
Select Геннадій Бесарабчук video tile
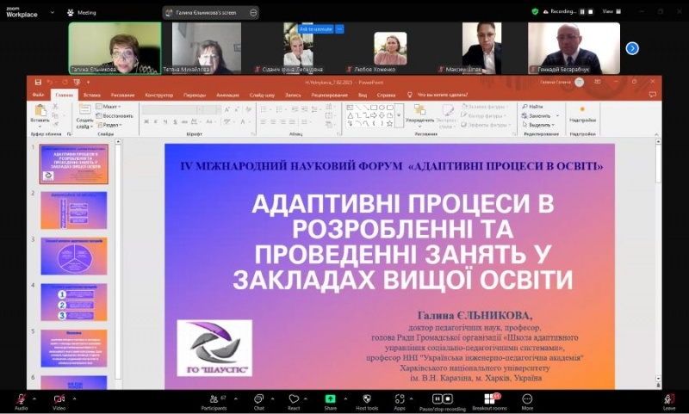point(574,48)
